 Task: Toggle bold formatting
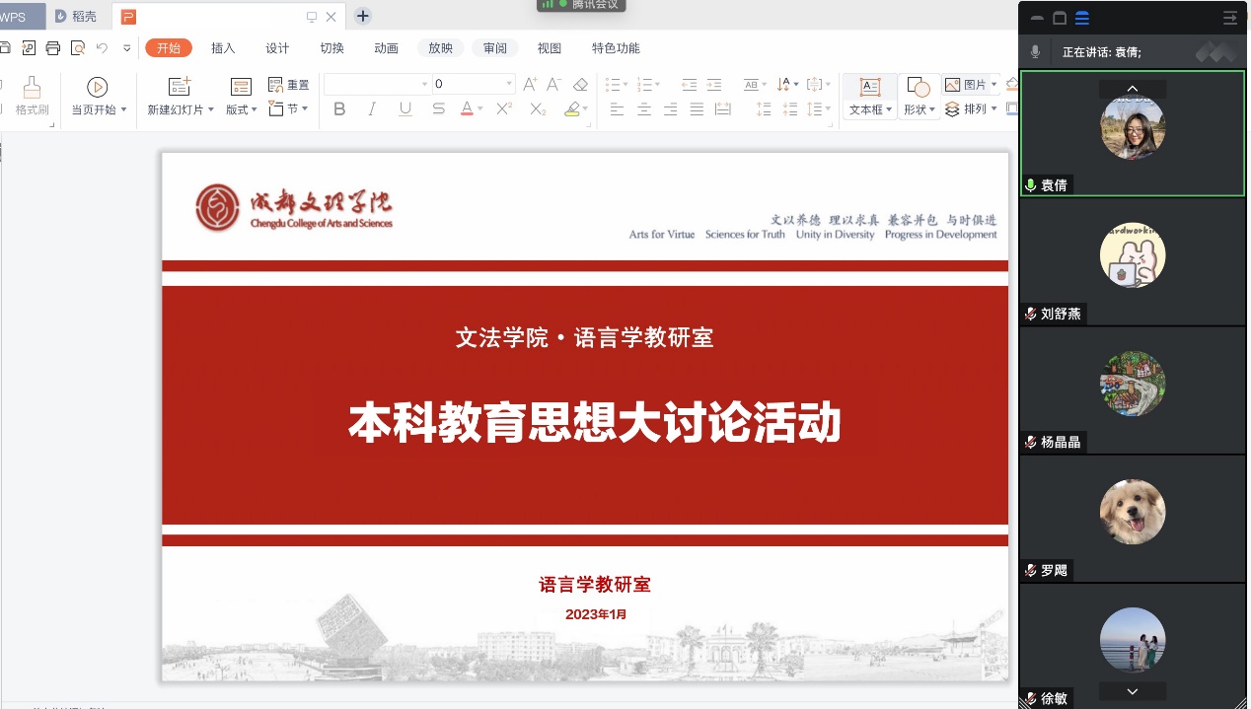339,109
